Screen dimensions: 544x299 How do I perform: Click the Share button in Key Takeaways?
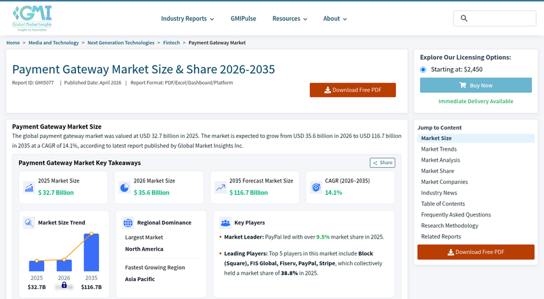pos(382,163)
